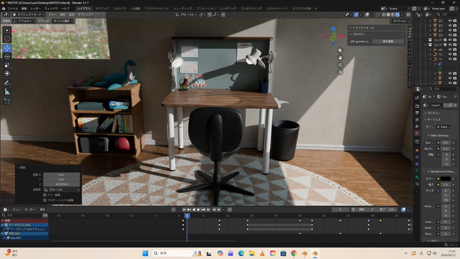Enable the プロポーショナル編集 checkbox
This screenshot has height=259, width=460.
coord(45,200)
